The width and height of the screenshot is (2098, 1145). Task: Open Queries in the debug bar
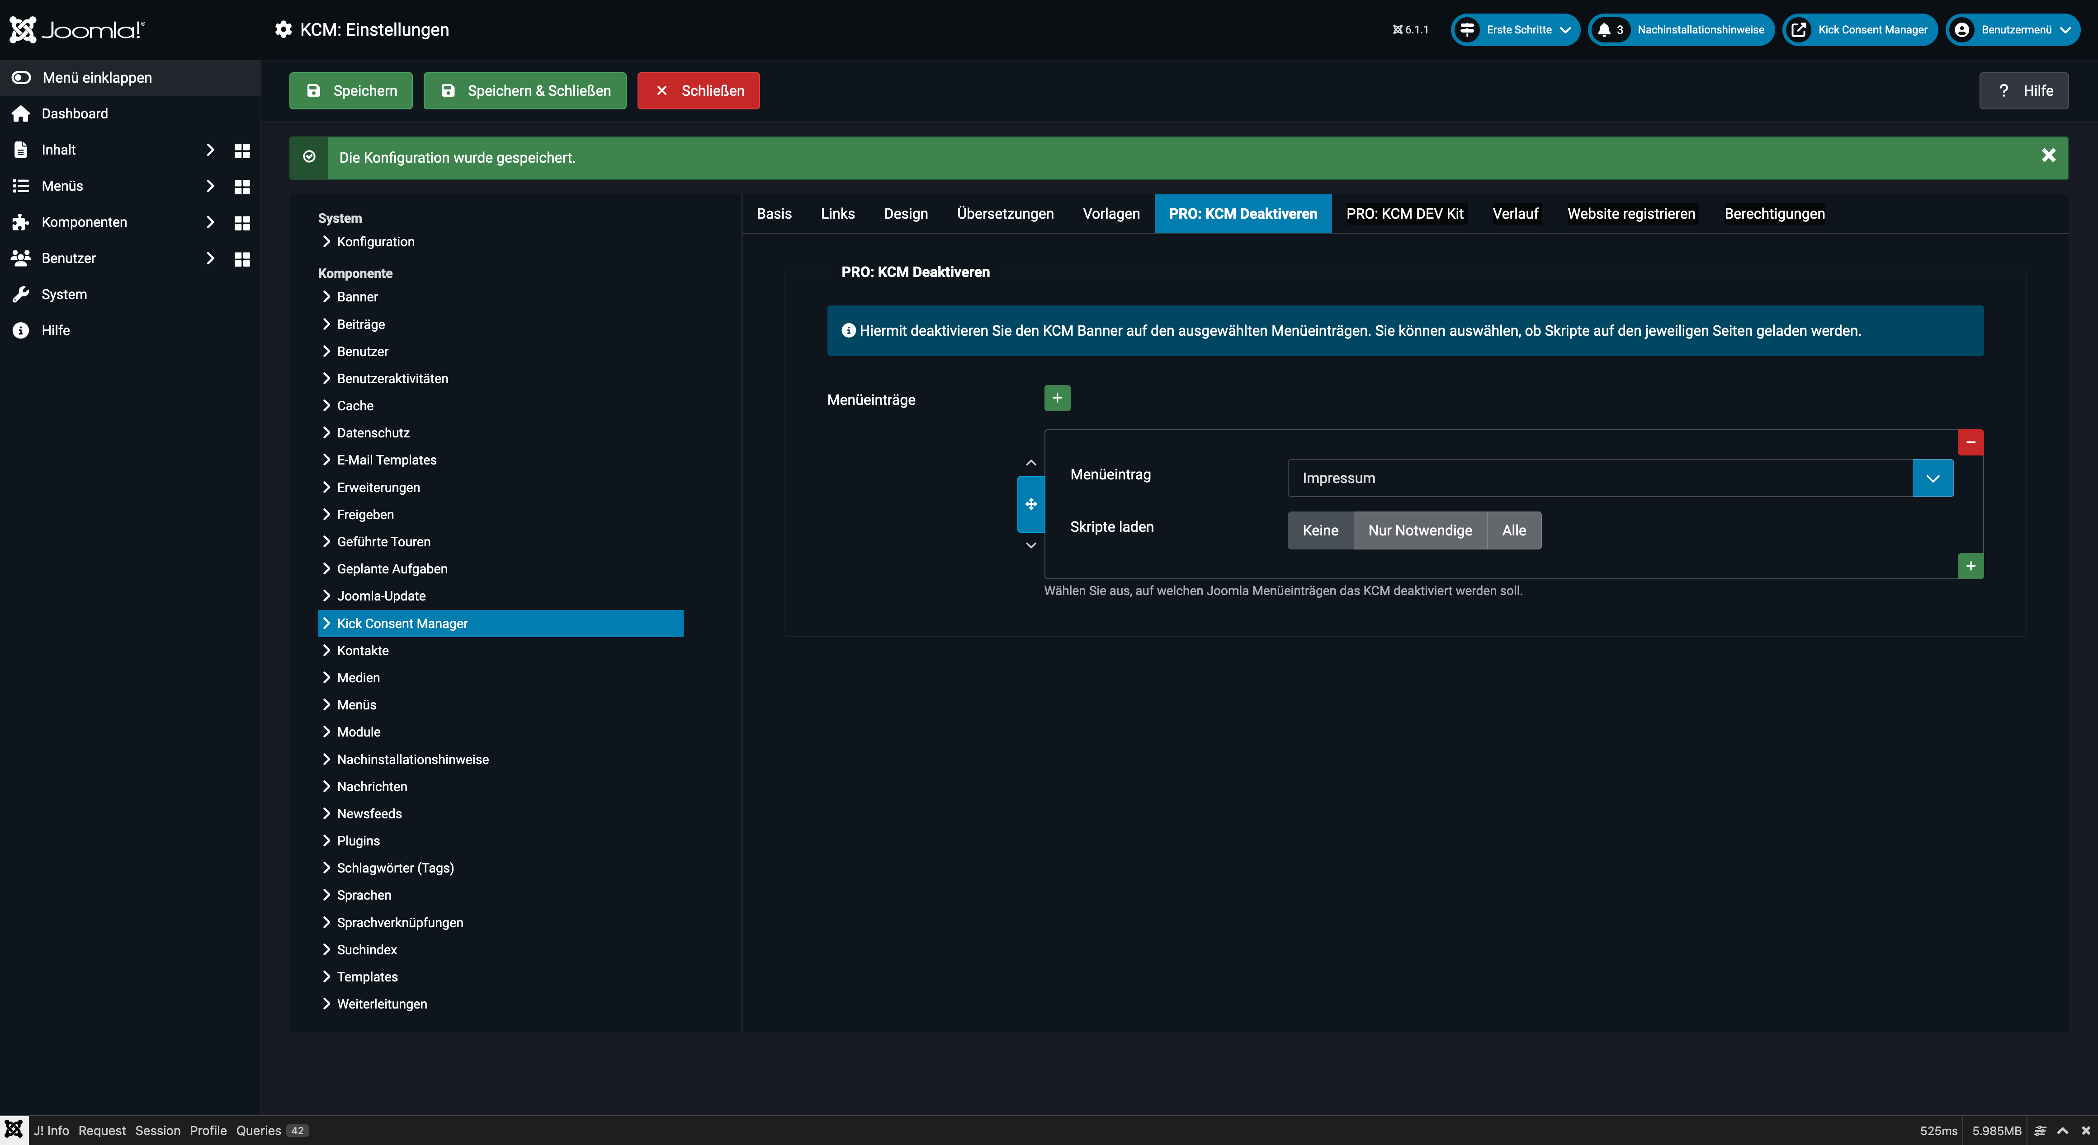(x=272, y=1131)
